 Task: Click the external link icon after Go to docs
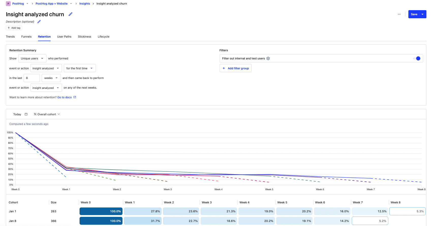75,97
